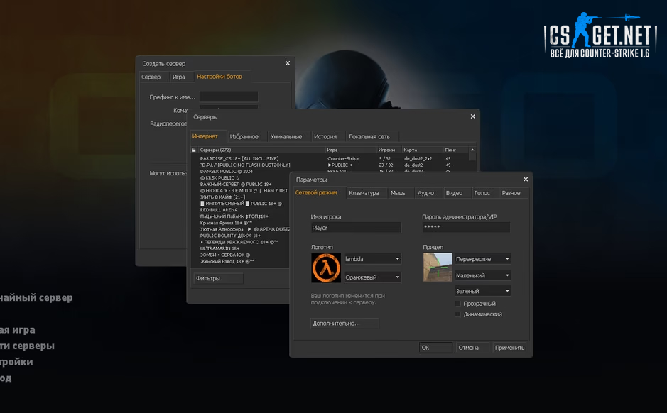Image resolution: width=667 pixels, height=413 pixels.
Task: Open the Избранное servers tab
Action: click(x=244, y=136)
